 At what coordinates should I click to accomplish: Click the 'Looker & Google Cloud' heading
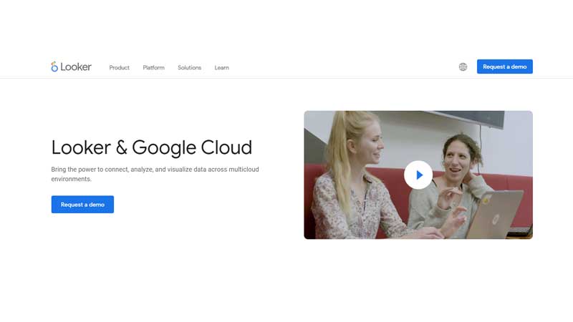point(152,147)
